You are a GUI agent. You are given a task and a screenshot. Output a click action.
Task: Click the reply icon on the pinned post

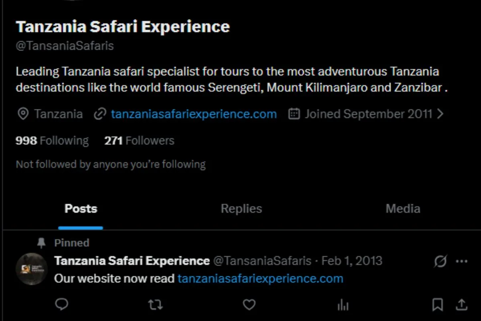click(62, 305)
